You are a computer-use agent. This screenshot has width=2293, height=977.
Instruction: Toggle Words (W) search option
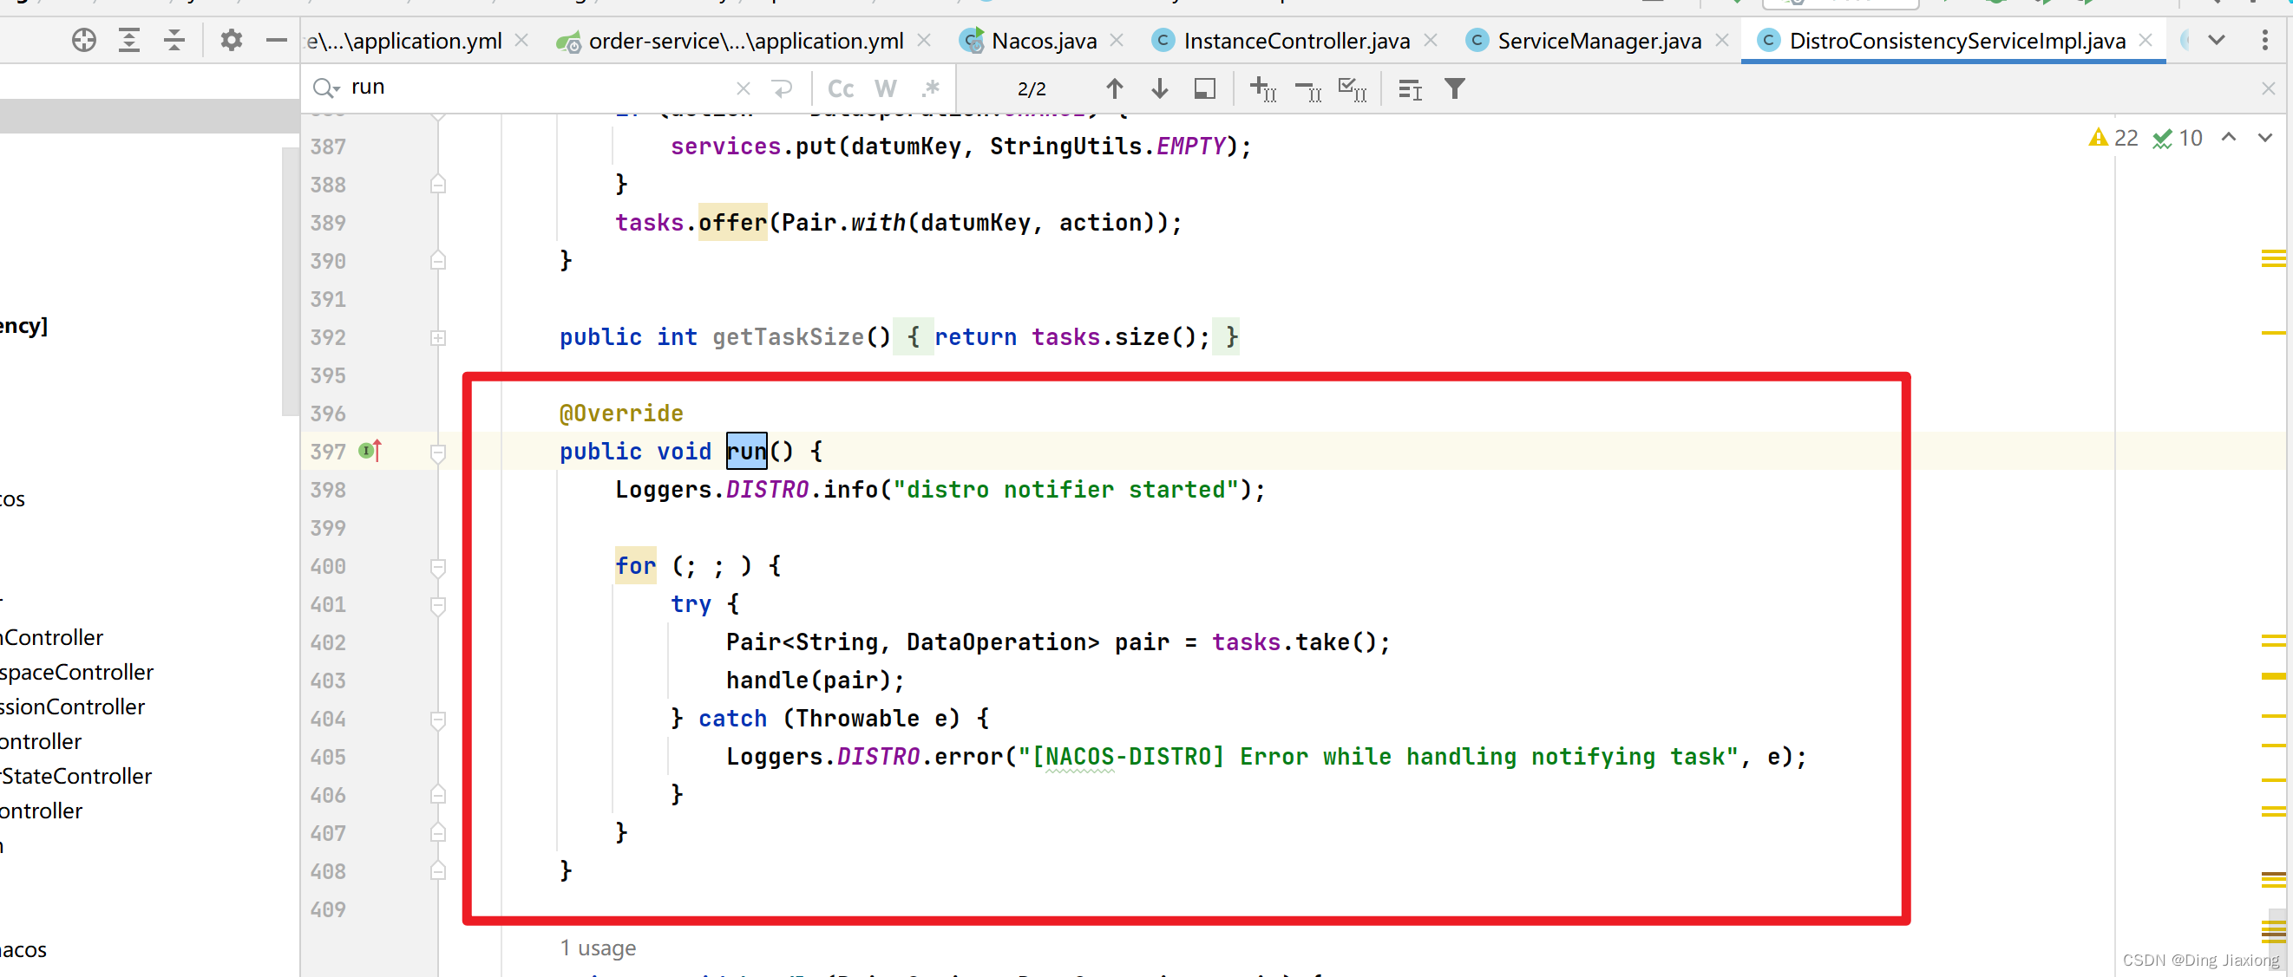tap(885, 88)
